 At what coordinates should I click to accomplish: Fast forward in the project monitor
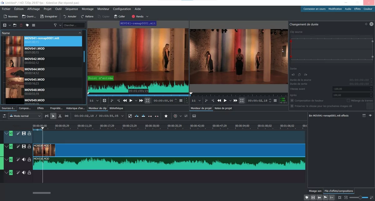click(235, 100)
